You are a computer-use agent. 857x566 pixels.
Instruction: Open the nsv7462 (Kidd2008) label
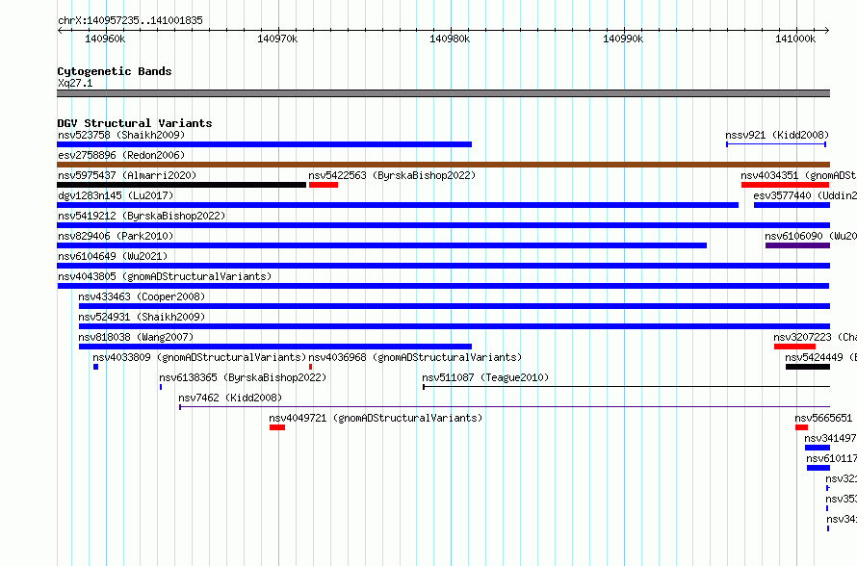(230, 398)
